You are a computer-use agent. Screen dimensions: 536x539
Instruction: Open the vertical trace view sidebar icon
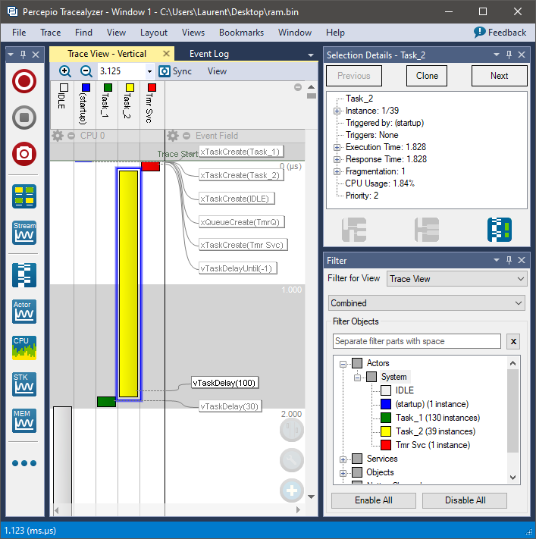pos(24,275)
